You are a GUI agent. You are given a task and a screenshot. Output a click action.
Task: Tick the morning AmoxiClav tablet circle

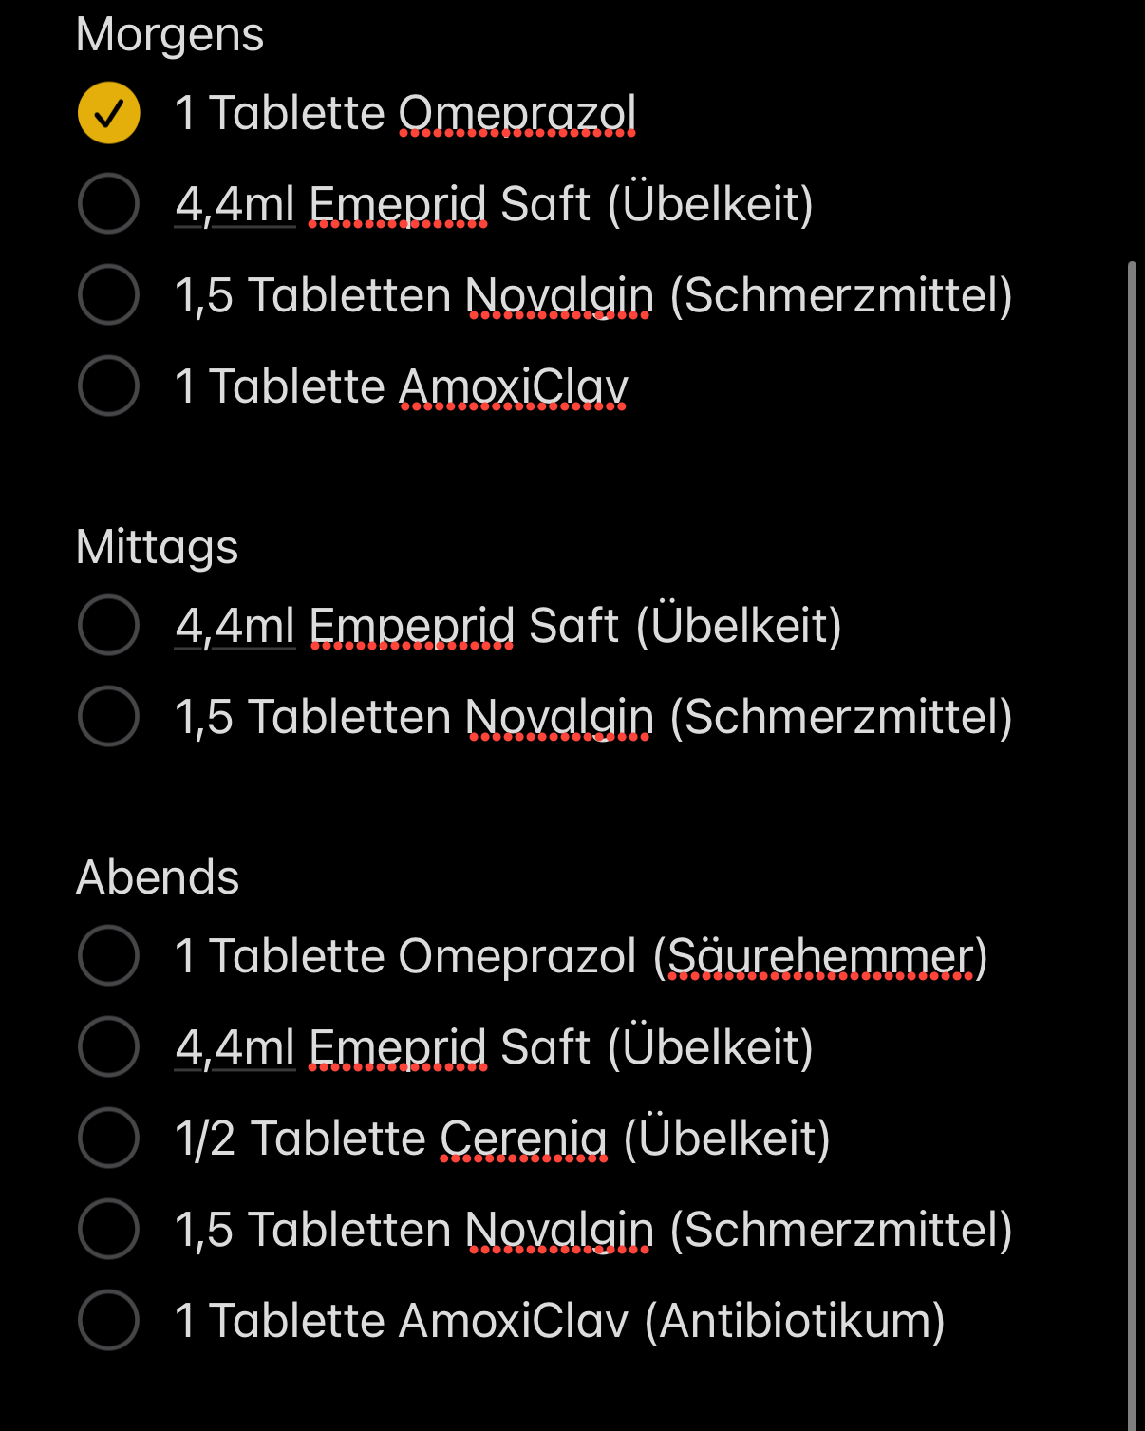pos(109,386)
